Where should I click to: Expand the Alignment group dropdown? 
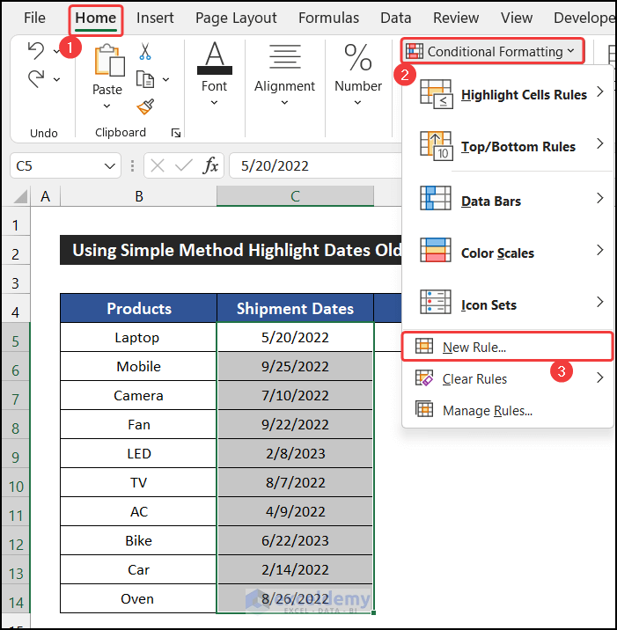click(x=284, y=103)
